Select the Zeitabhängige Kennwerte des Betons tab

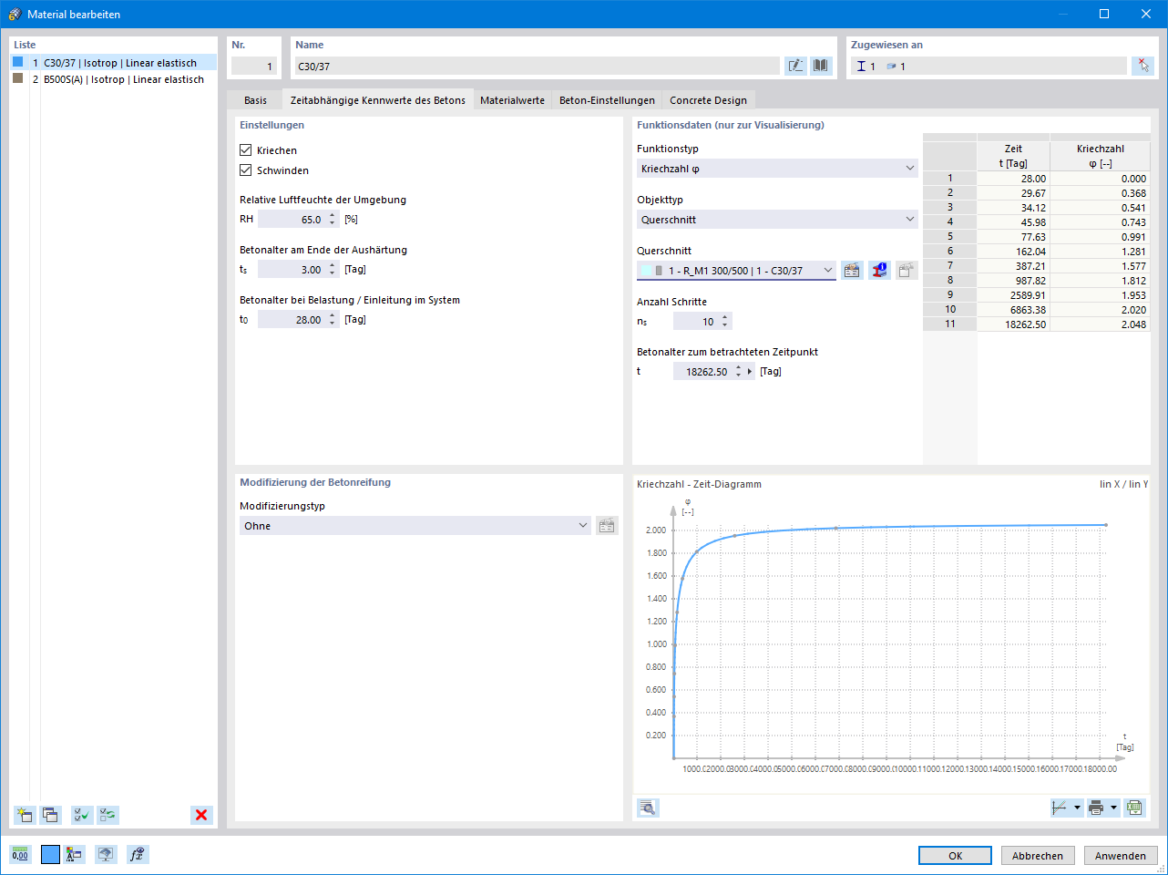tap(378, 100)
